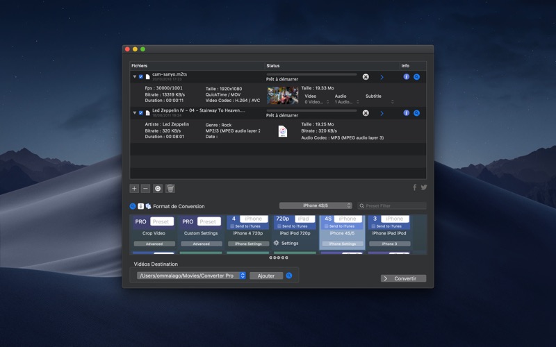Click the download arrow icon beside Format de Conversion
The height and width of the screenshot is (347, 556).
[x=141, y=206]
